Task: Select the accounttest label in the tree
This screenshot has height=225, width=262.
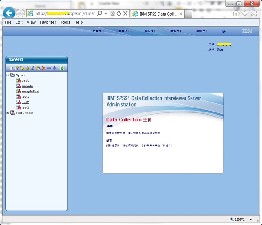Action: point(24,113)
